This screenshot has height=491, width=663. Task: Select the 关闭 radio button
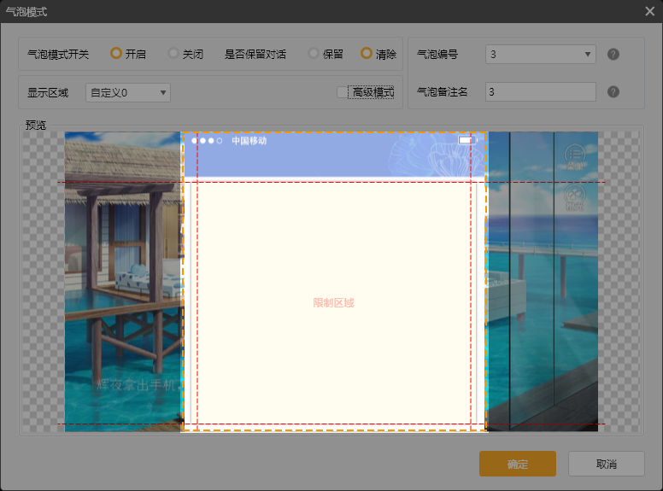click(173, 54)
